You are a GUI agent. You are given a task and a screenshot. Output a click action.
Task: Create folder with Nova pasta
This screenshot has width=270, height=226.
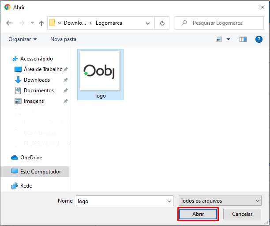63,39
